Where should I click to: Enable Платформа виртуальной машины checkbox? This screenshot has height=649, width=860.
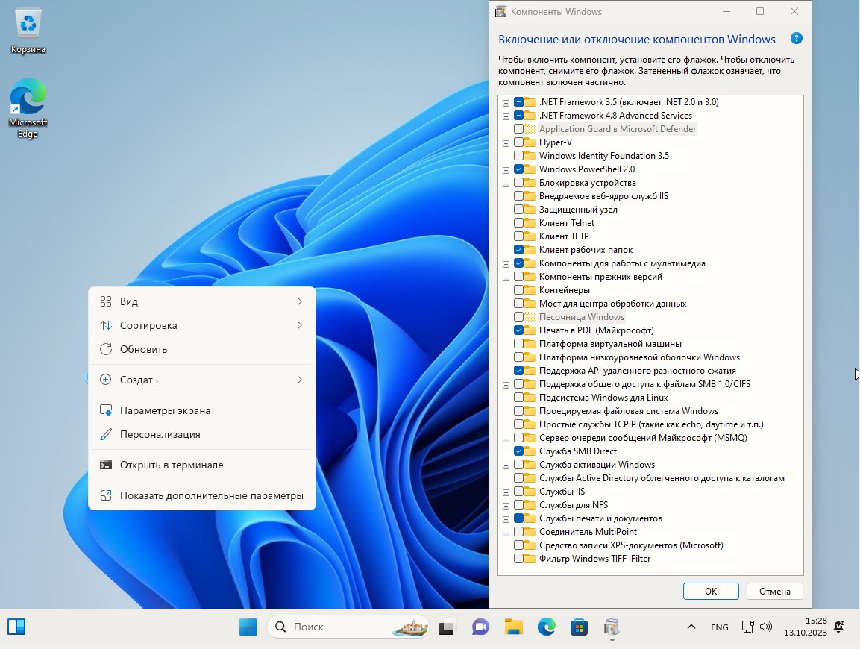pos(518,343)
